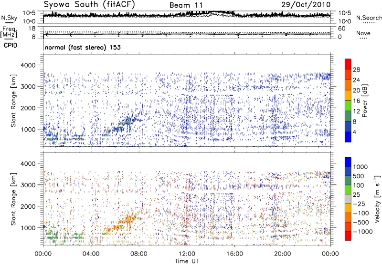Click the "1000" tick on the velocity panel
The image size is (382, 264).
[x=28, y=228]
